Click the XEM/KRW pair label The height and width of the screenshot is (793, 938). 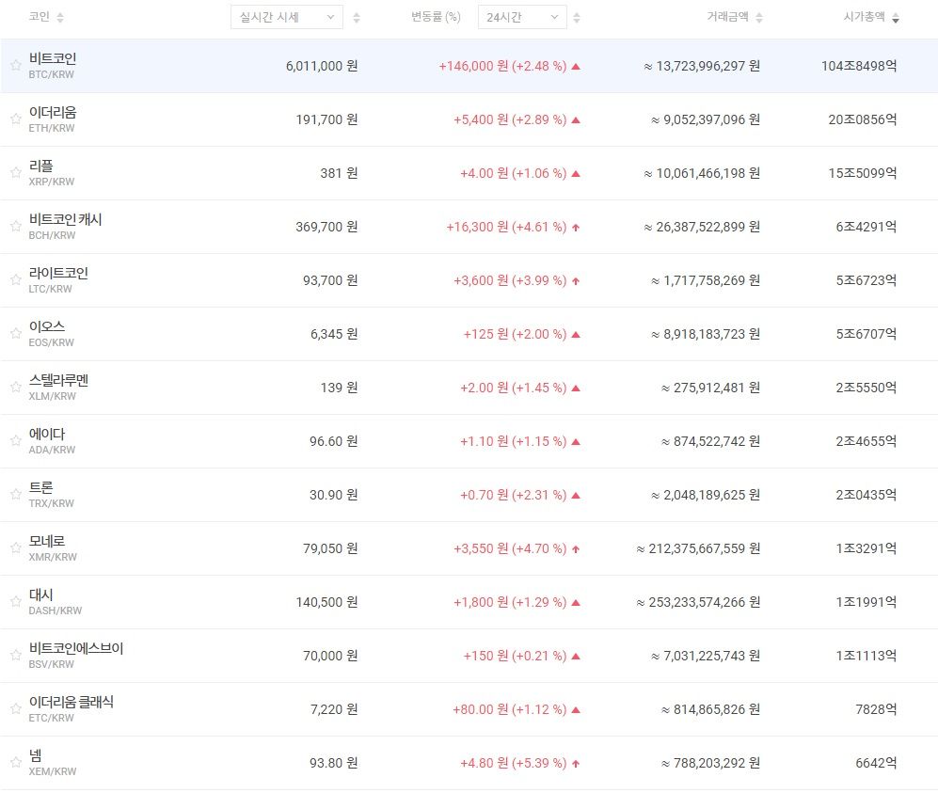pos(53,771)
